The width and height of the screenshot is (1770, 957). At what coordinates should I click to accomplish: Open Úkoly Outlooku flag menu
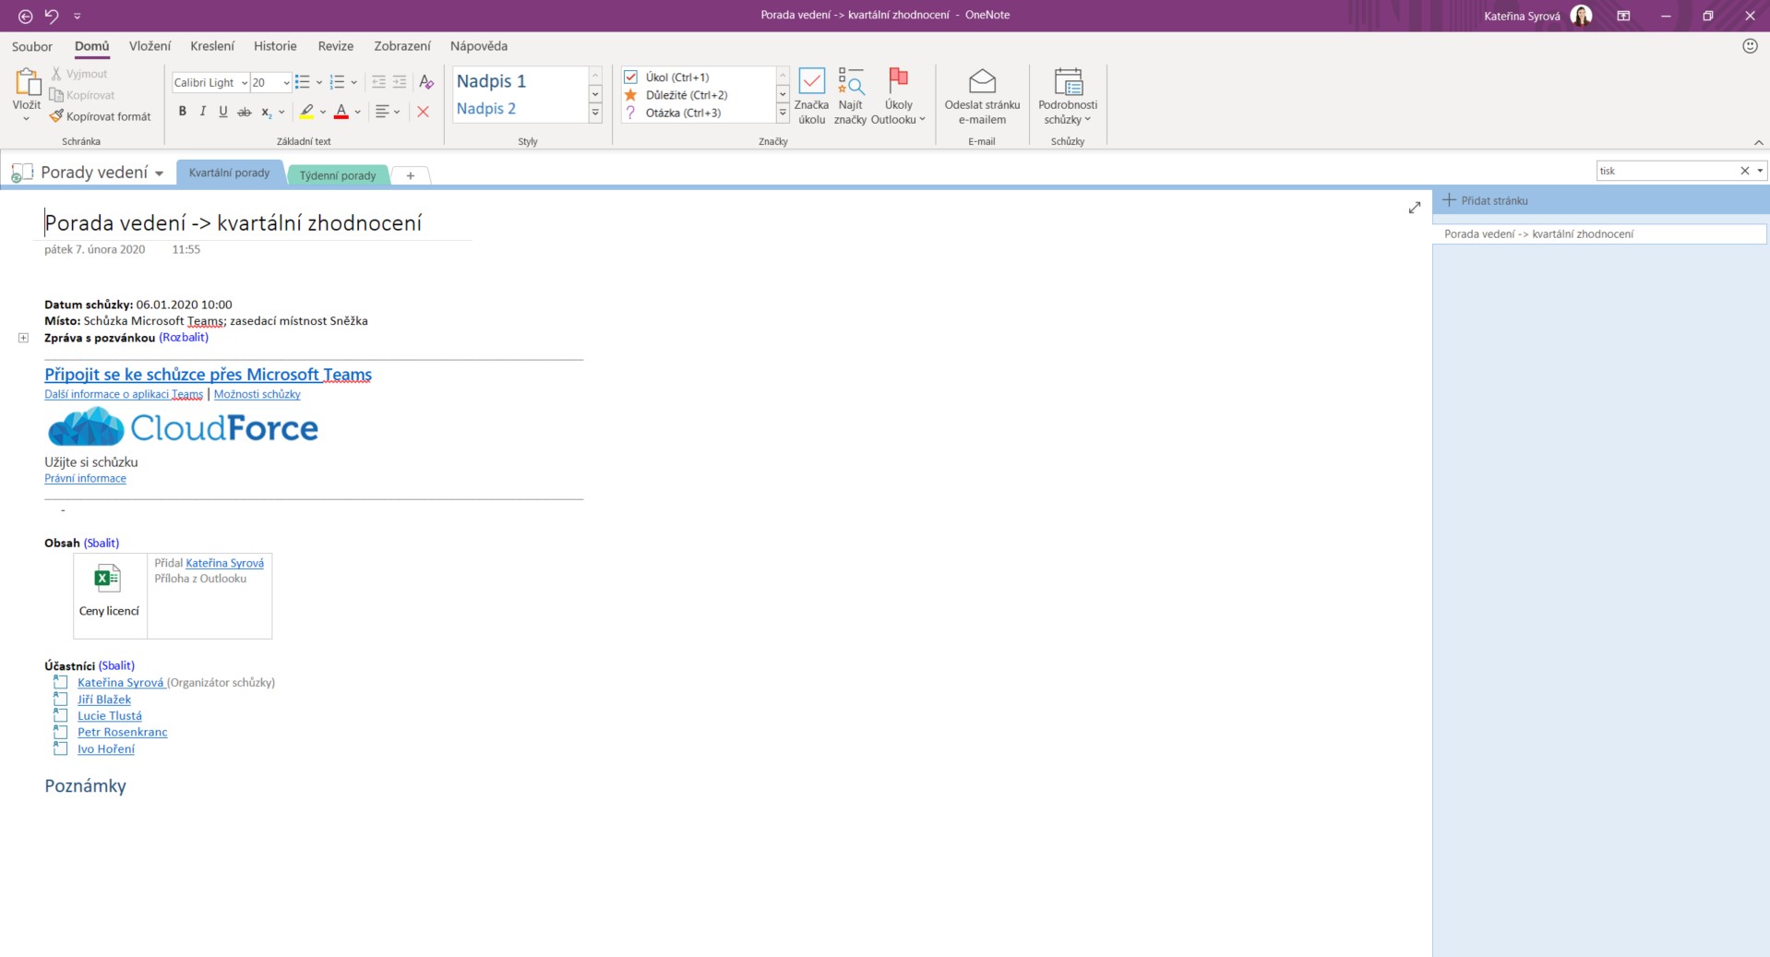(x=899, y=96)
